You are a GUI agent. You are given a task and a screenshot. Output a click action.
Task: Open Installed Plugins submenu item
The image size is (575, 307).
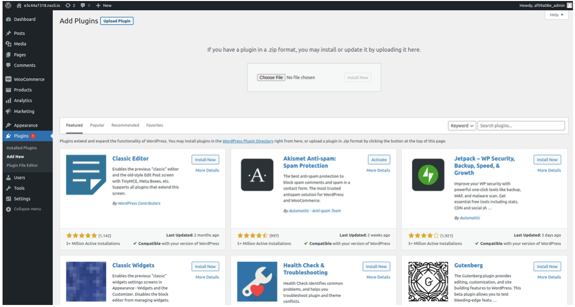[21, 148]
